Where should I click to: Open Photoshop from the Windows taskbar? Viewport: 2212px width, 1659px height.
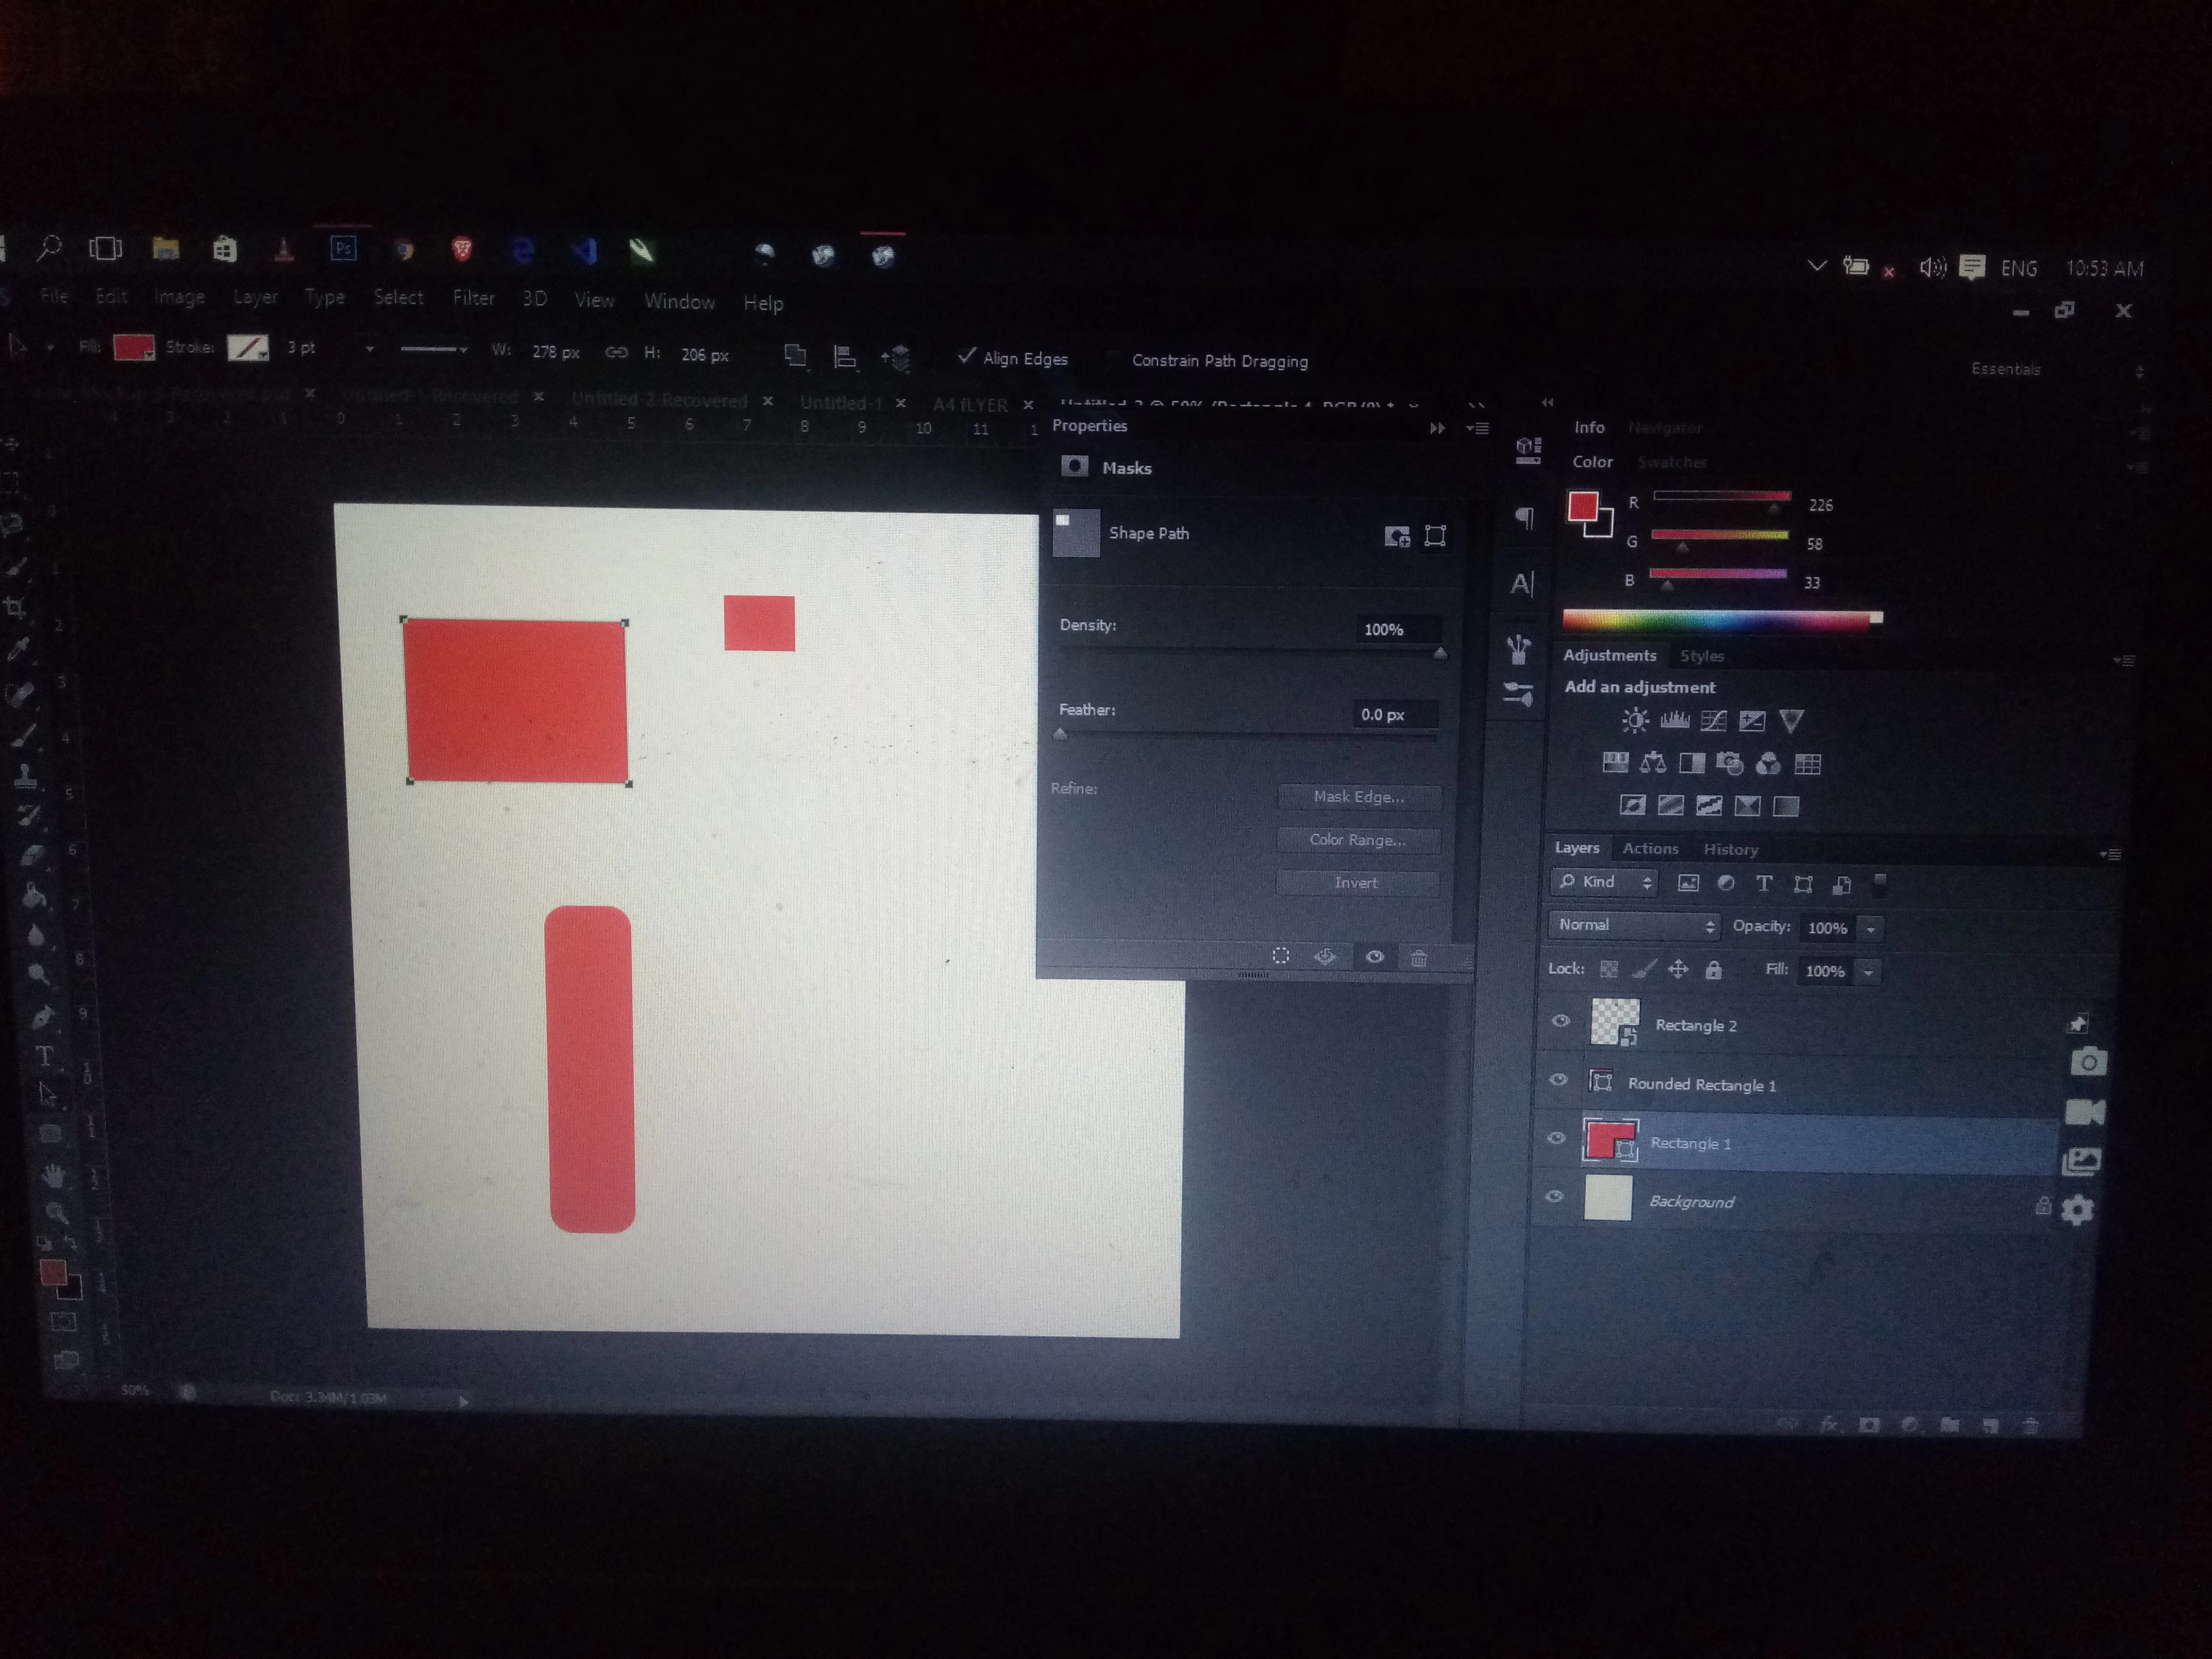tap(343, 248)
